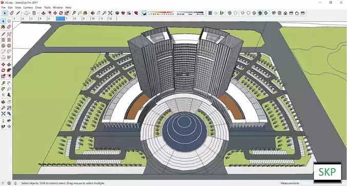Click the Send to LayOut icon
Screen dimensions: 347x186
click(x=129, y=13)
